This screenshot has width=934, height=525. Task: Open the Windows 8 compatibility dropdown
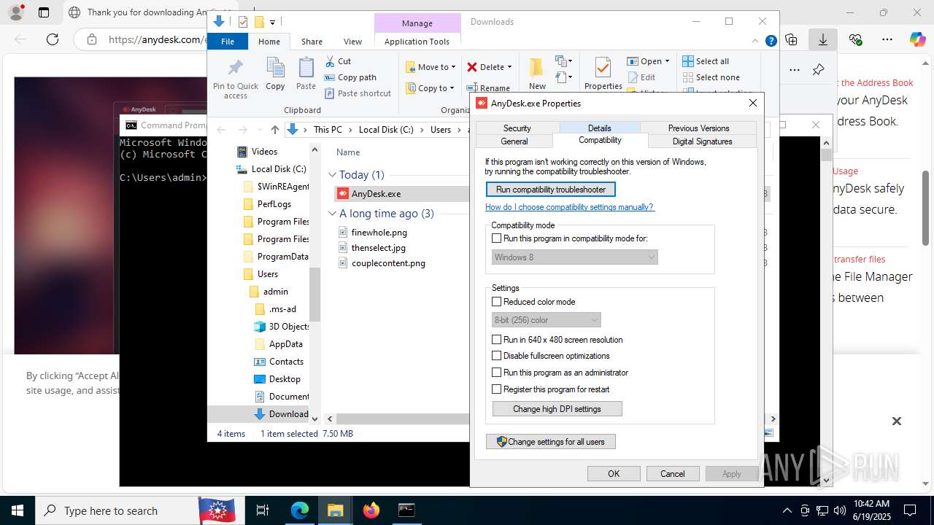pyautogui.click(x=575, y=257)
